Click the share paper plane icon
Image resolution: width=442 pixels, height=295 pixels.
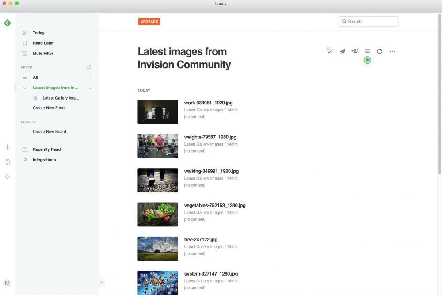(x=342, y=51)
